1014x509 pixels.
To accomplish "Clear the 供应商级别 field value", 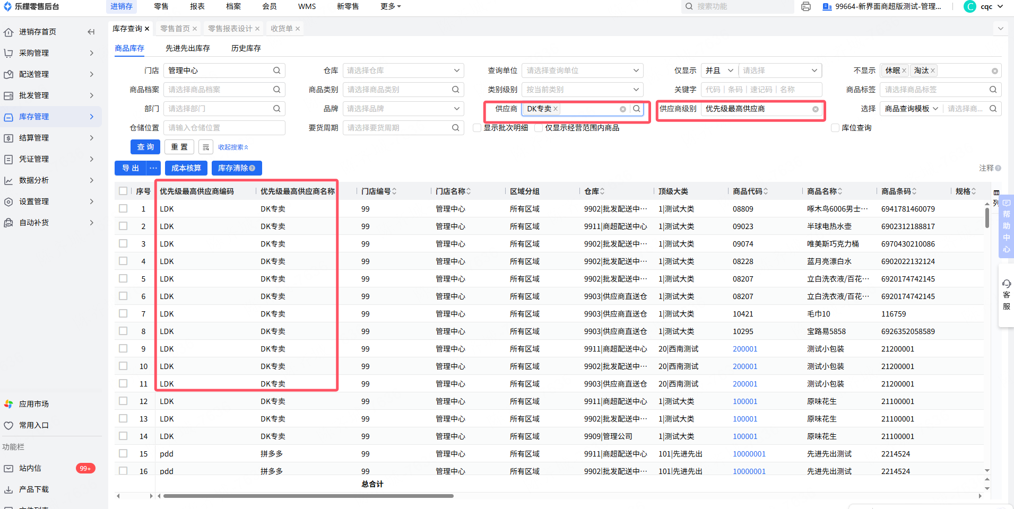I will pyautogui.click(x=815, y=109).
